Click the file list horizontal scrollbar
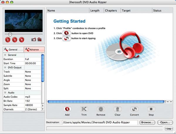The width and height of the screenshot is (176, 134). tap(106, 102)
